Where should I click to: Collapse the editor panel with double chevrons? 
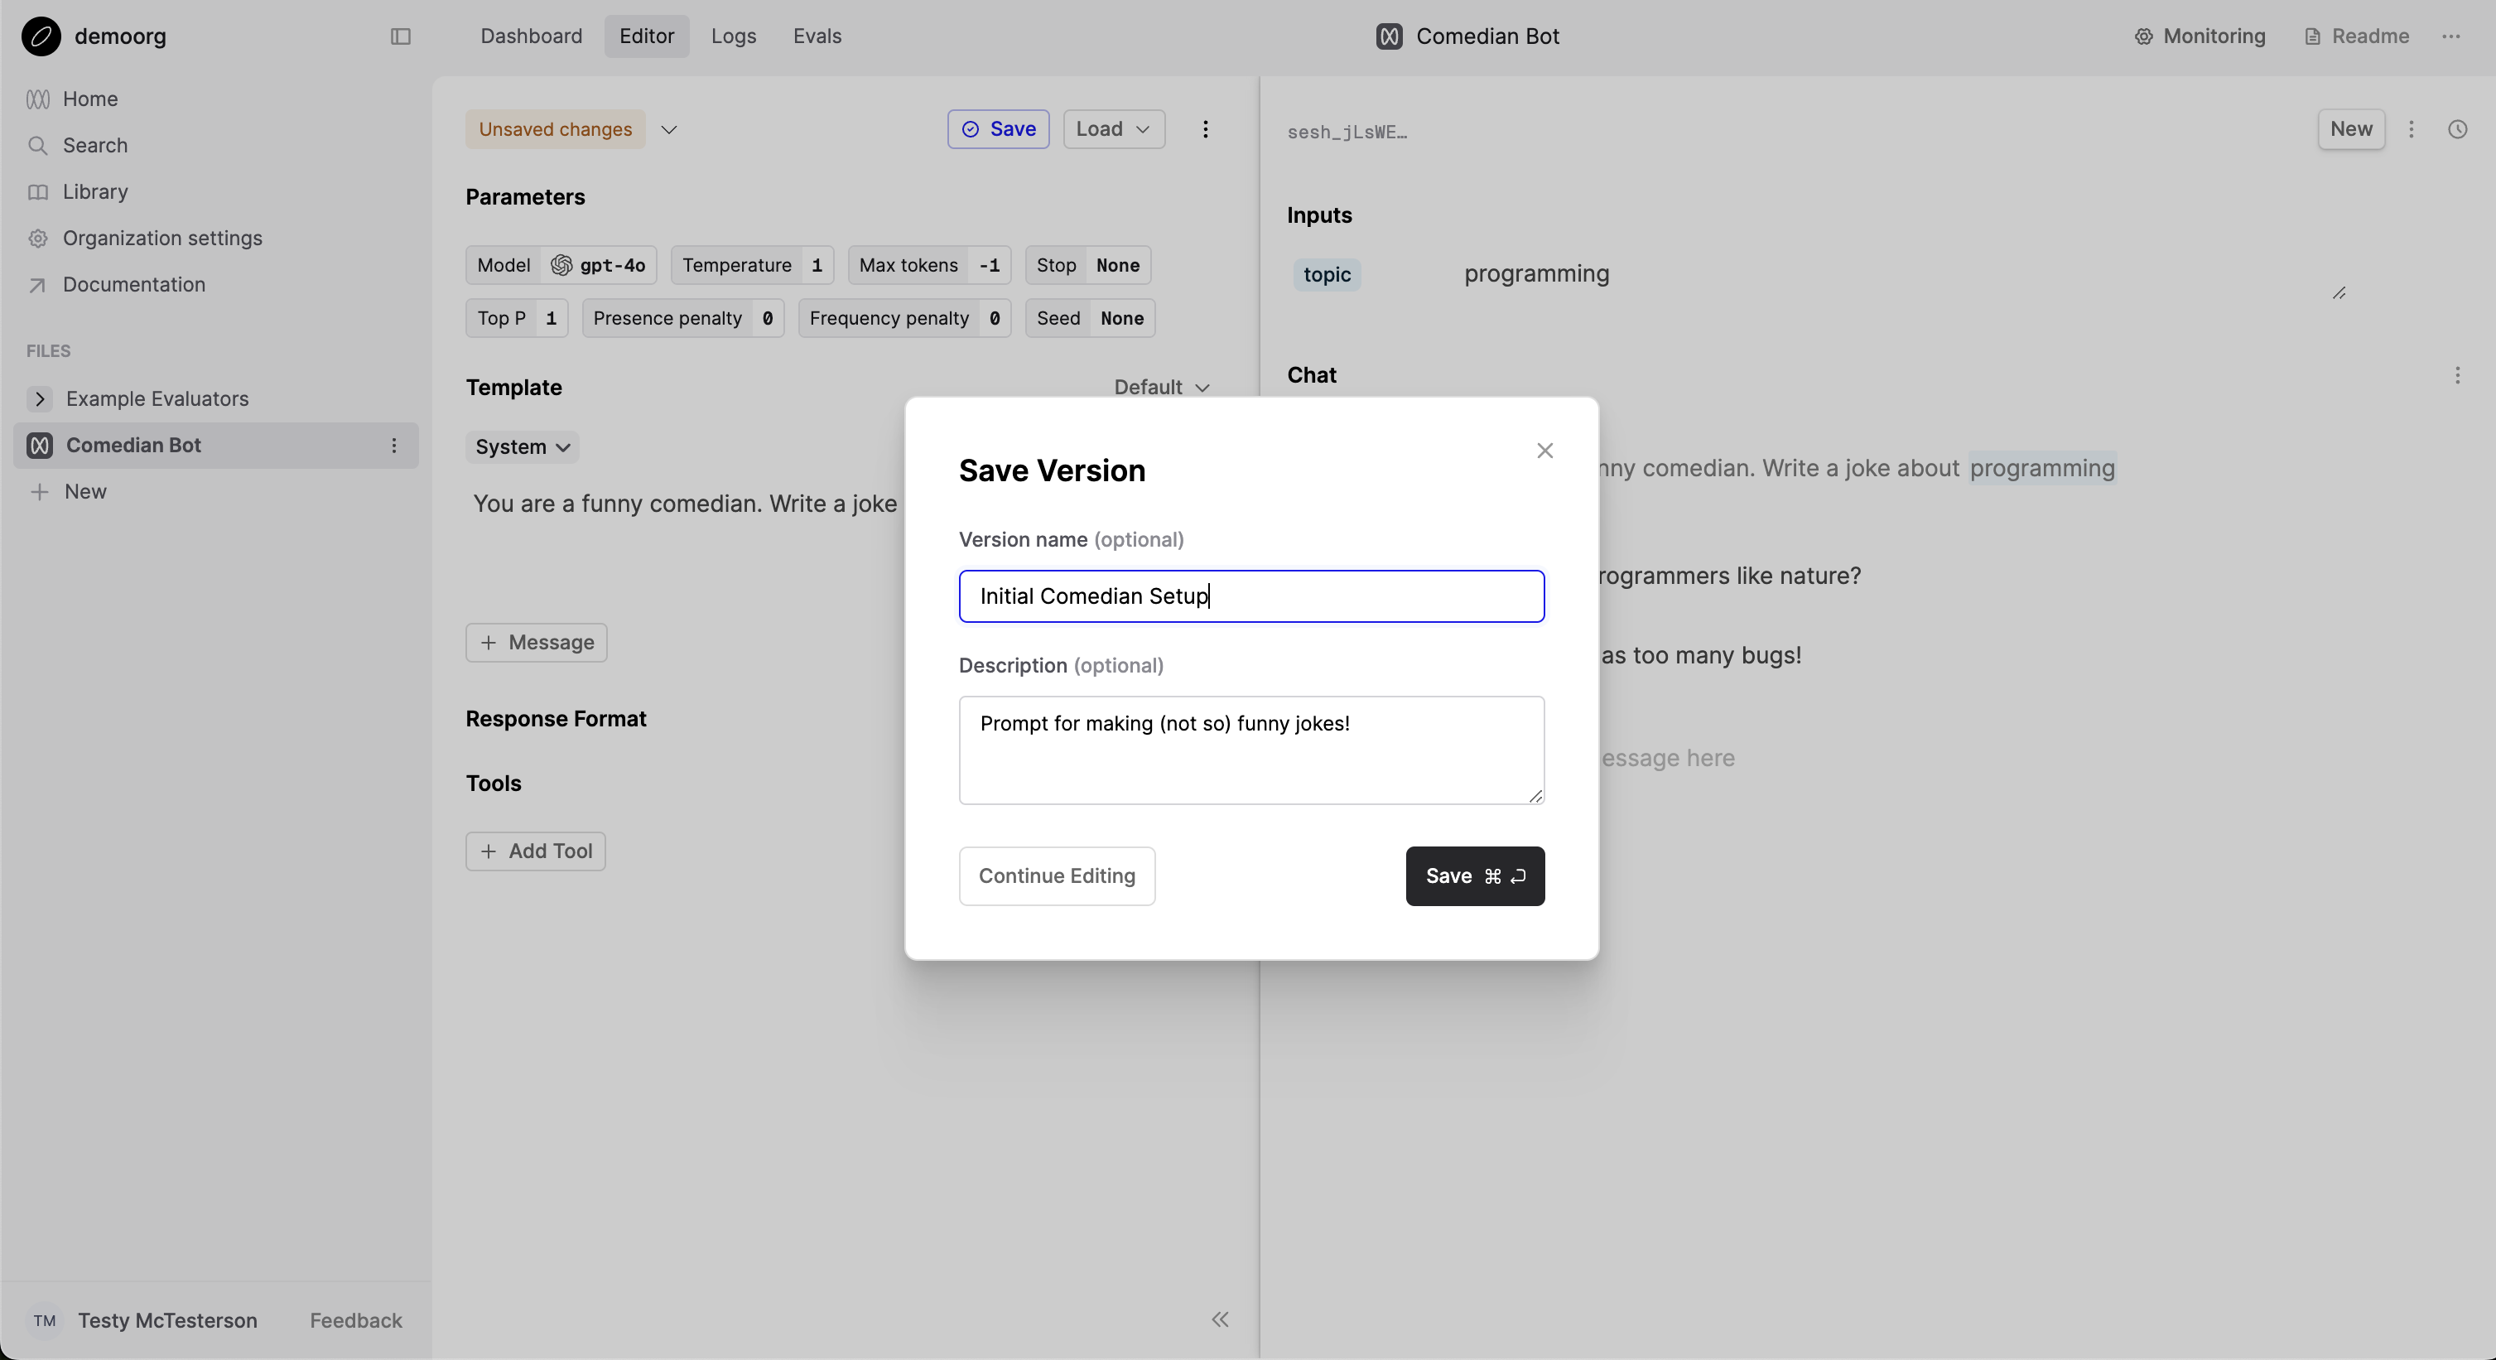tap(1219, 1319)
